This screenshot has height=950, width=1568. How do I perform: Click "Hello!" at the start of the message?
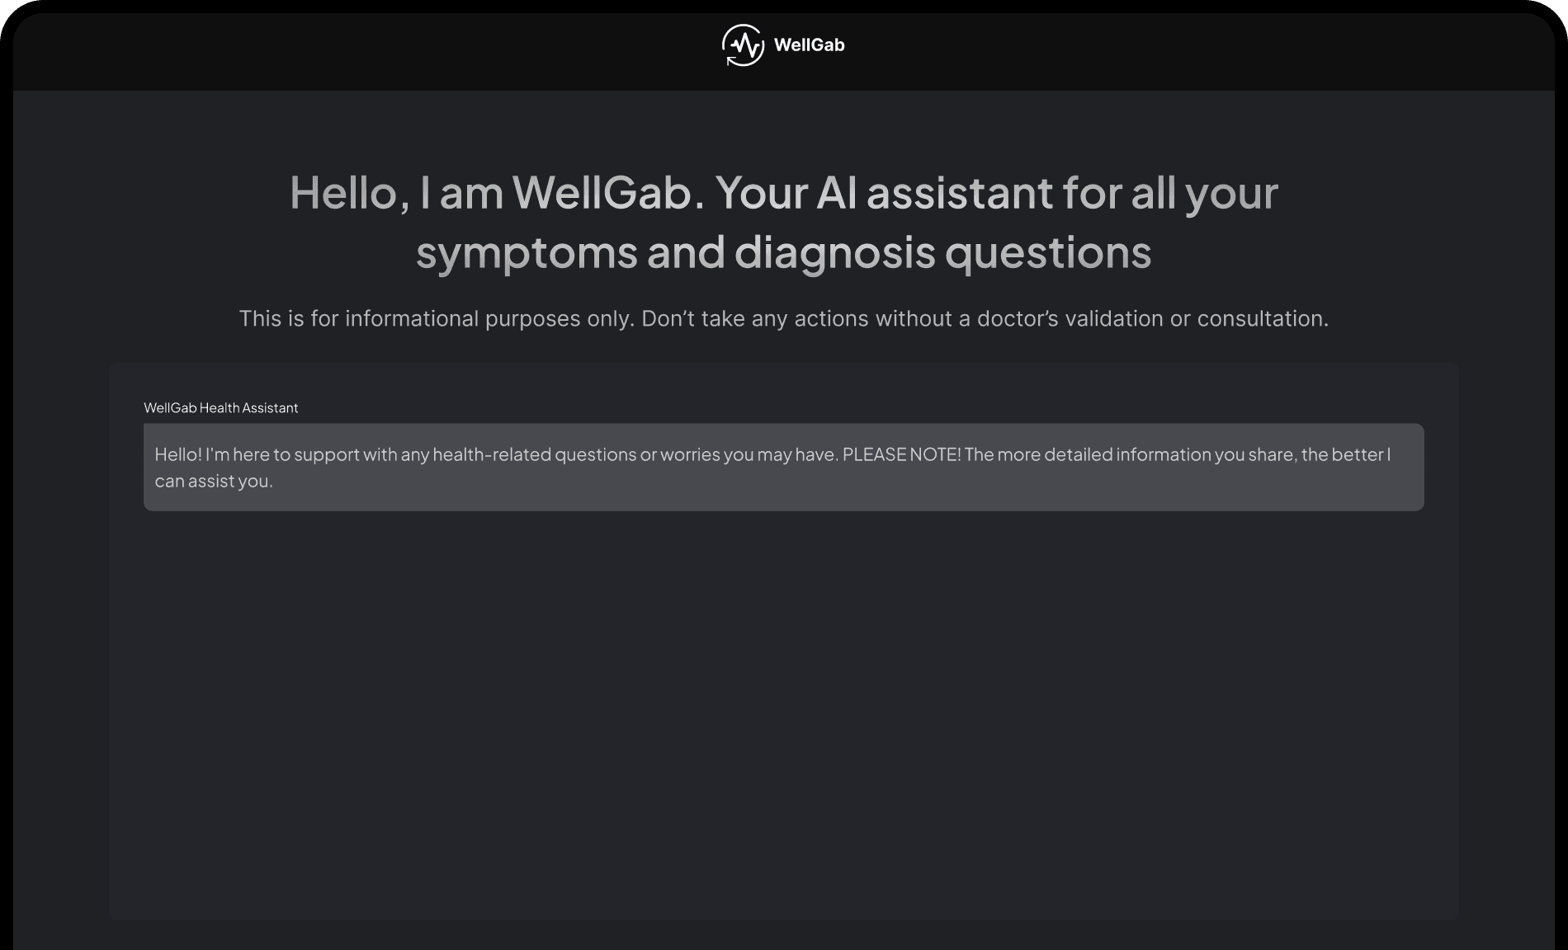177,454
